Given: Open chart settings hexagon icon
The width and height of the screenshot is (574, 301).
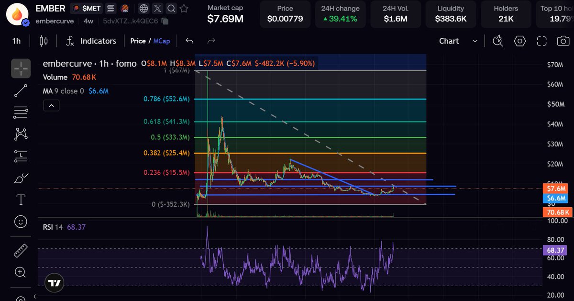Looking at the screenshot, I should [x=520, y=41].
